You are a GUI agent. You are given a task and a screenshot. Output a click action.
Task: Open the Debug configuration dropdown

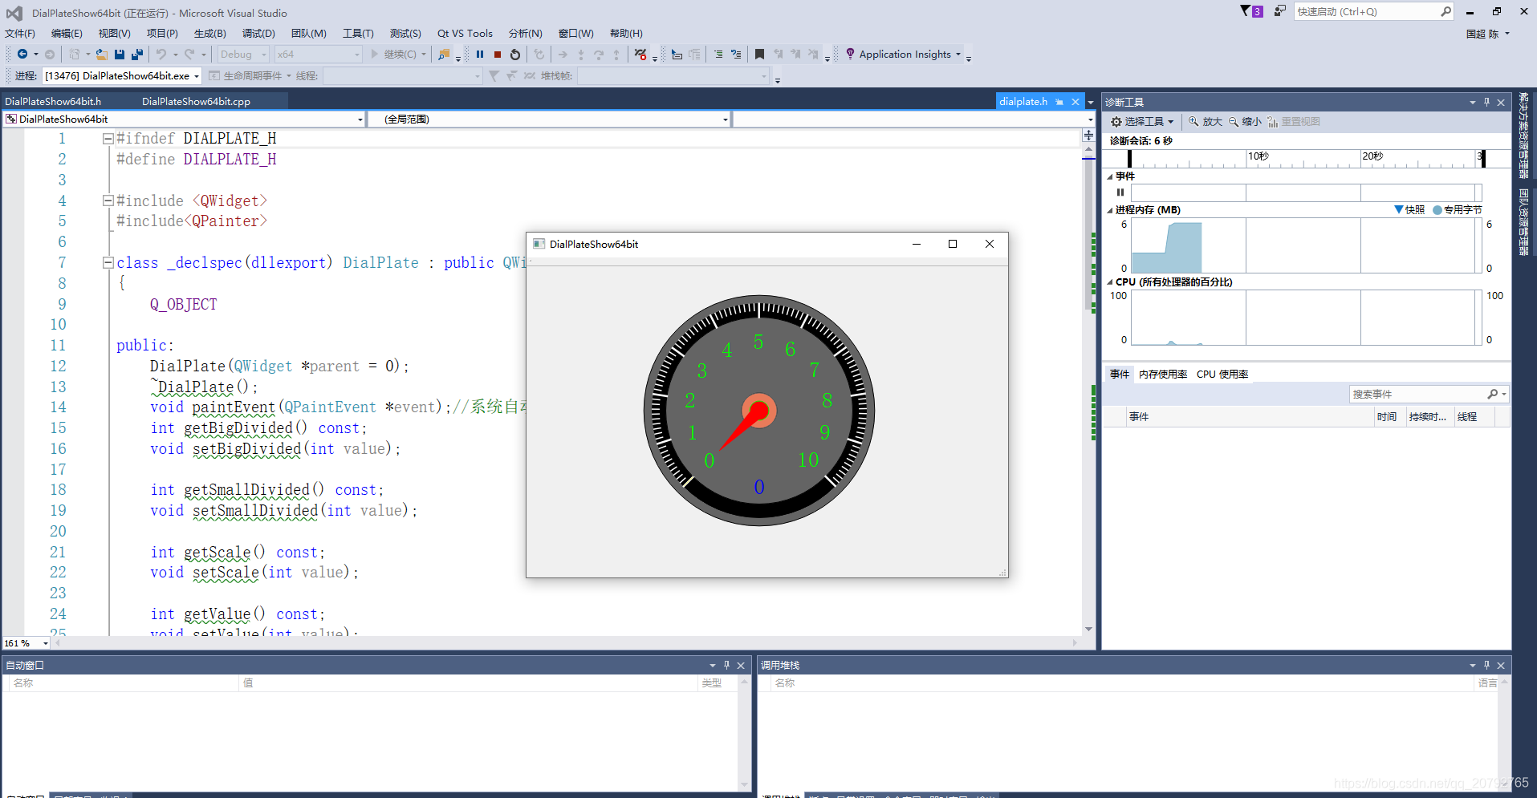(x=243, y=55)
